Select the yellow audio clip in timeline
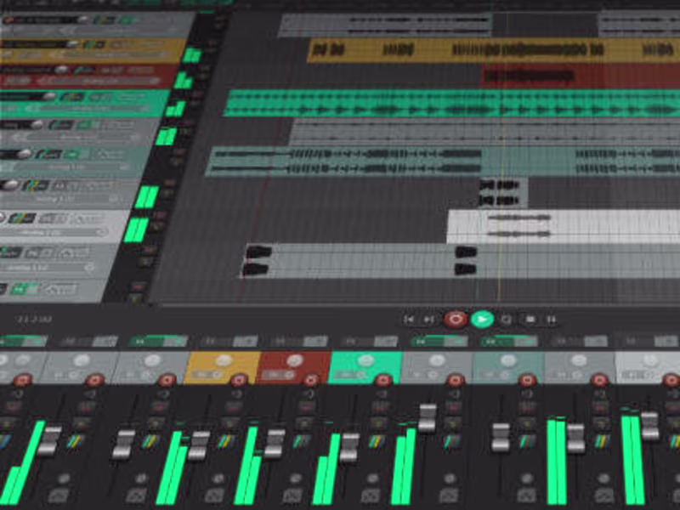Screen dimensions: 680x510 click(x=494, y=50)
